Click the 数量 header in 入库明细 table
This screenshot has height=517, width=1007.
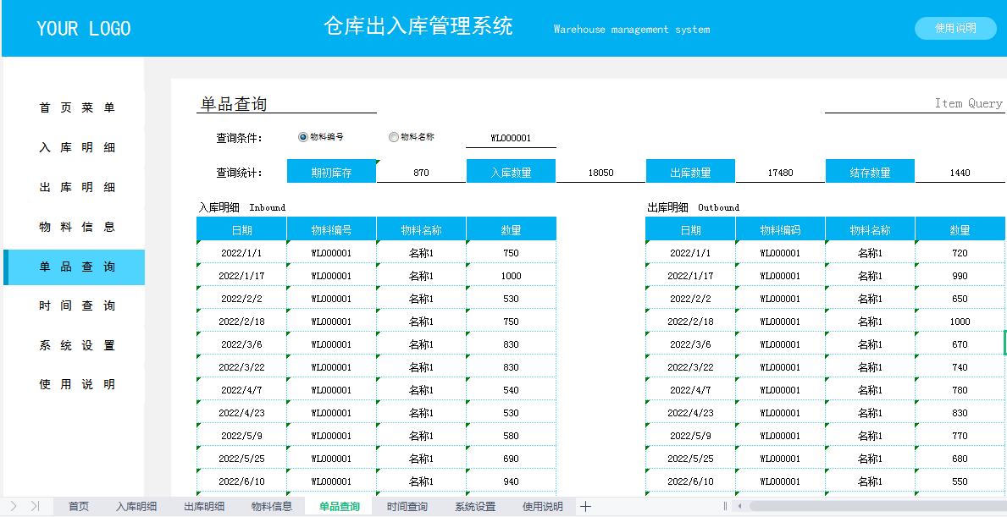point(512,229)
